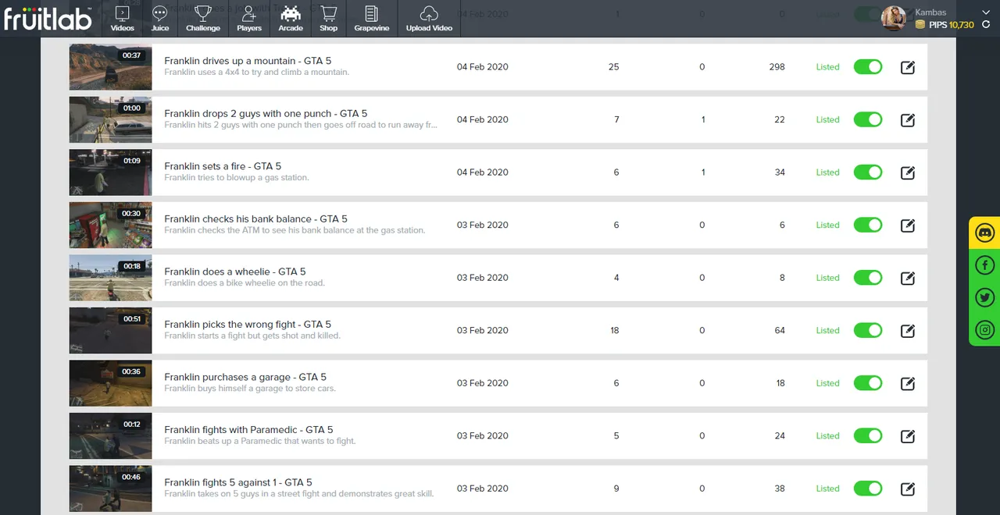The image size is (1000, 515).
Task: Open thumbnail of Franklin sets a fire
Action: pos(110,172)
